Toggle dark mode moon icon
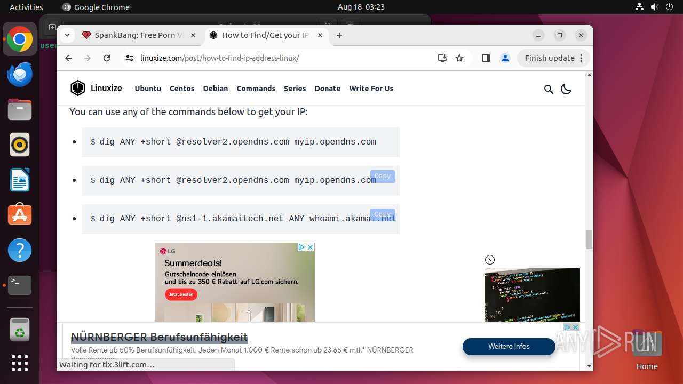This screenshot has height=384, width=683. (x=566, y=89)
